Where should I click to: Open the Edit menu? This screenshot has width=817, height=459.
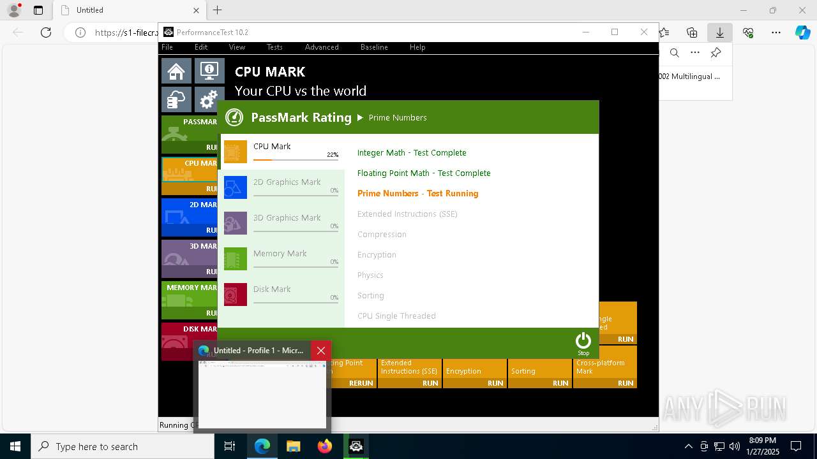pos(201,47)
